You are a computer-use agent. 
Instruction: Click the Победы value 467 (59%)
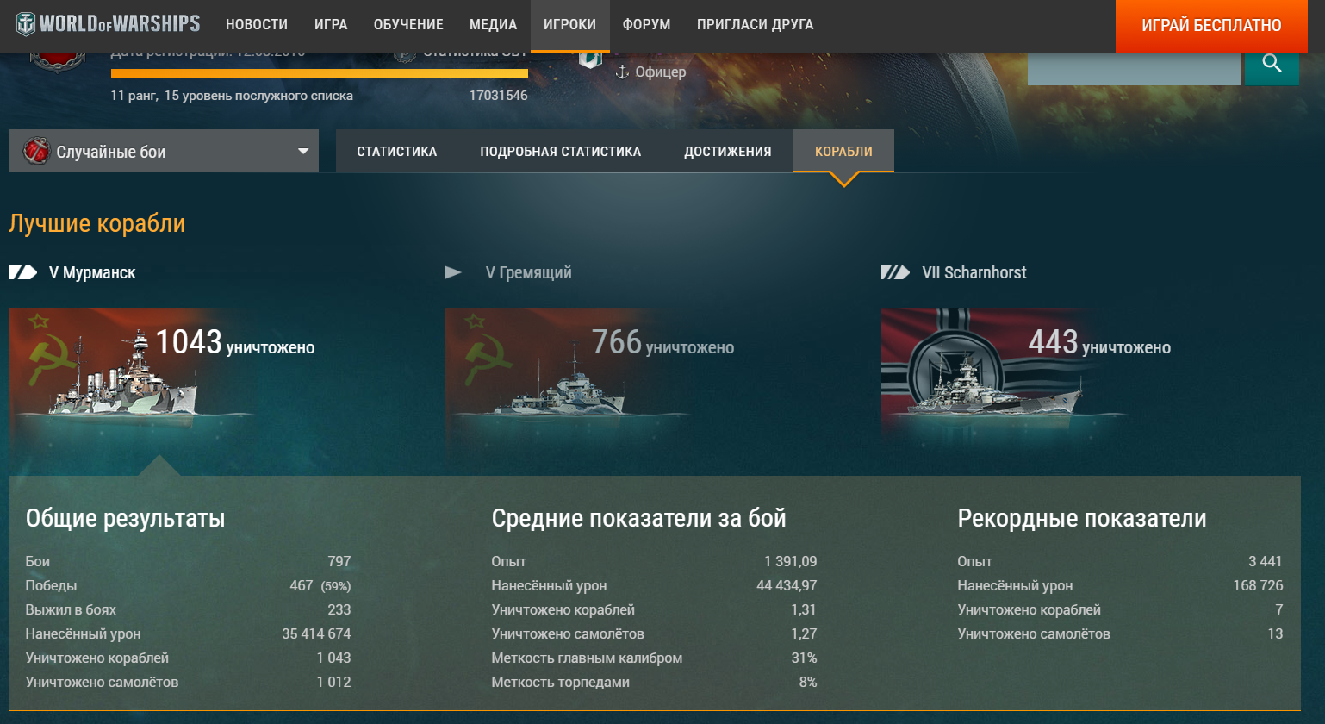click(320, 585)
